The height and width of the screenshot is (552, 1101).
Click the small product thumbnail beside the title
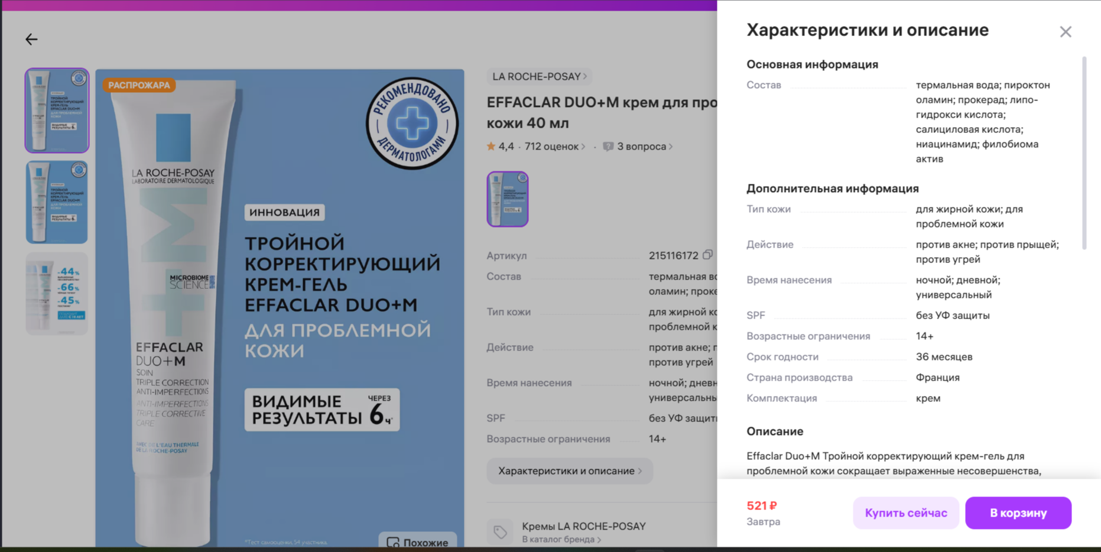pos(507,199)
